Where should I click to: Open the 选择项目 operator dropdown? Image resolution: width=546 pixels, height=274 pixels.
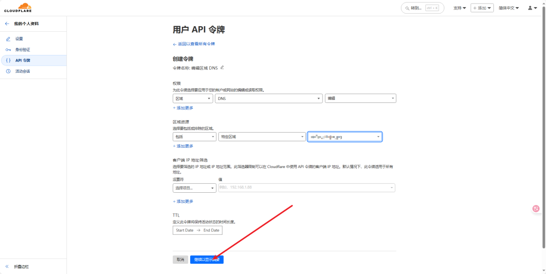194,188
